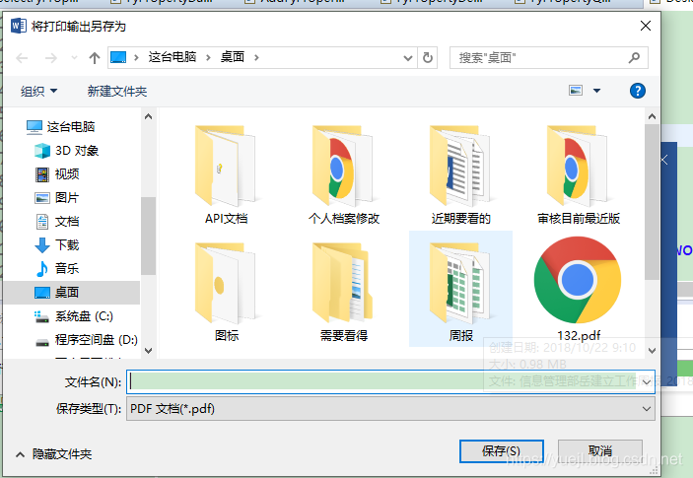Image resolution: width=693 pixels, height=478 pixels.
Task: Open the recent locations dropdown arrow
Action: pos(74,58)
